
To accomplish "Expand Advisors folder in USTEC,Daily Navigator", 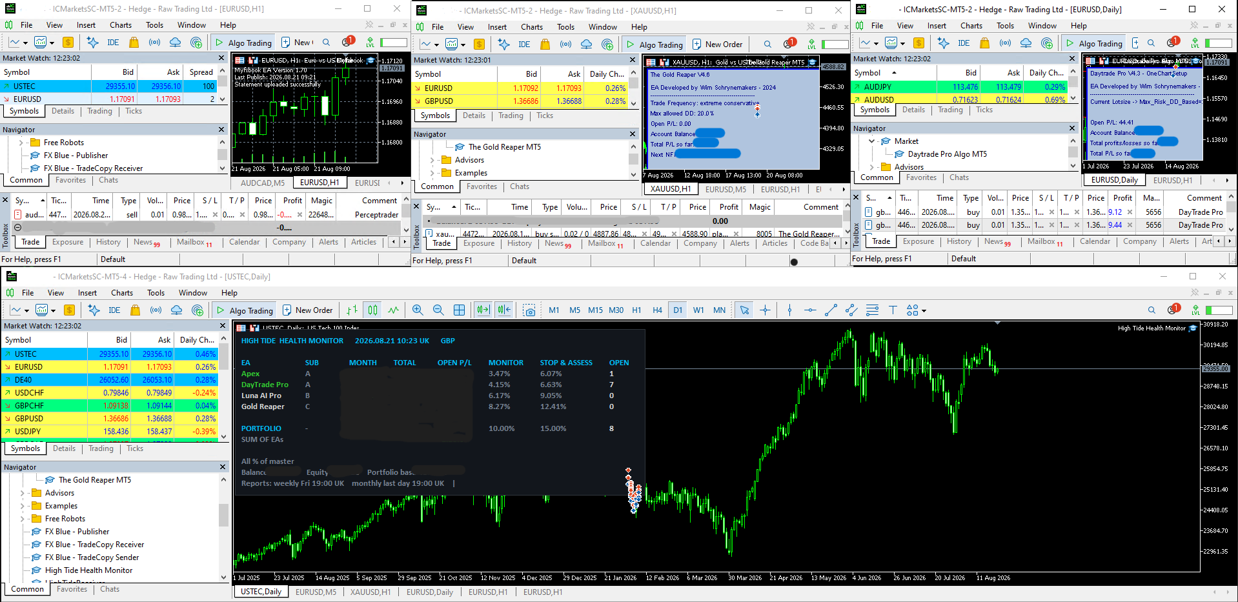I will (x=23, y=493).
